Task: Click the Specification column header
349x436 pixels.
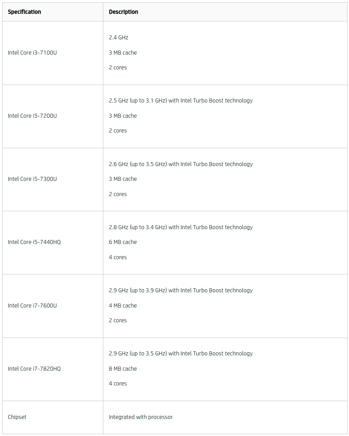Action: click(x=25, y=12)
